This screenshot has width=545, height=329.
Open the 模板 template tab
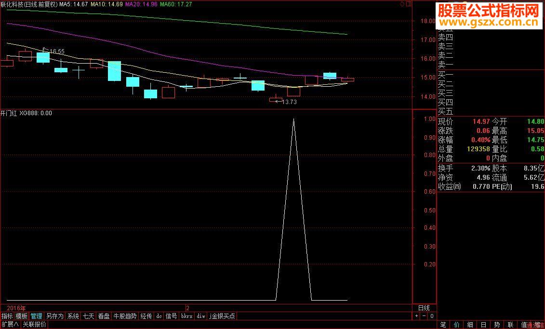tap(22, 316)
